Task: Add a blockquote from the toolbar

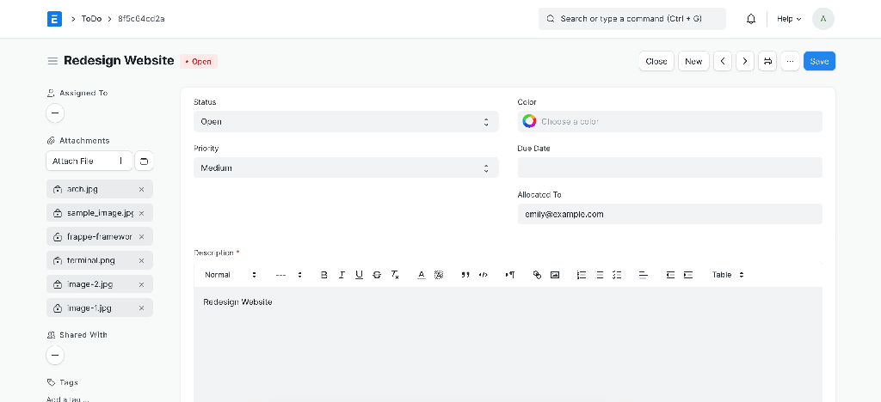Action: [x=465, y=275]
